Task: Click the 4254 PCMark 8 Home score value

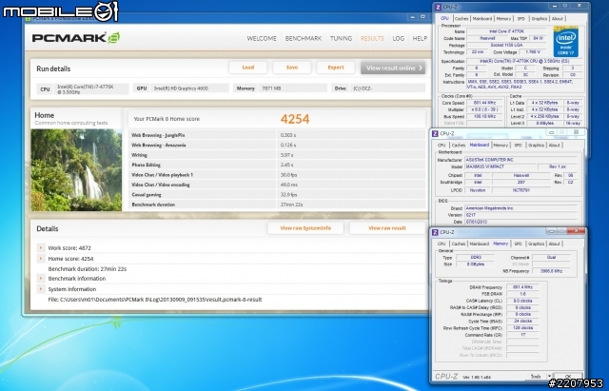Action: tap(295, 119)
